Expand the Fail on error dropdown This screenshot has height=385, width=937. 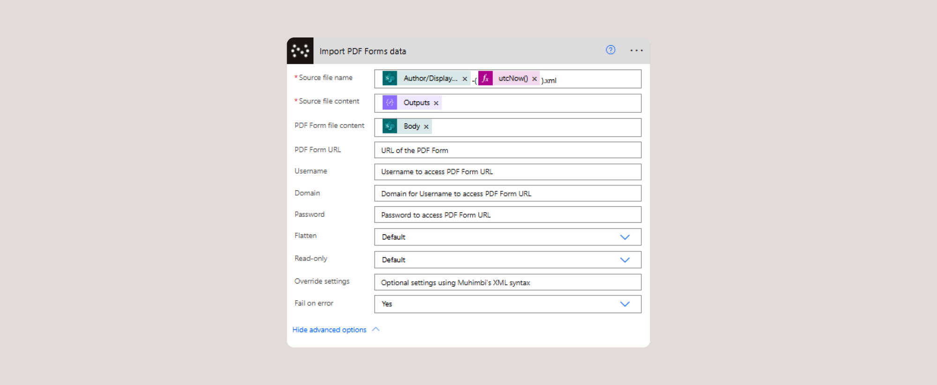coord(625,304)
